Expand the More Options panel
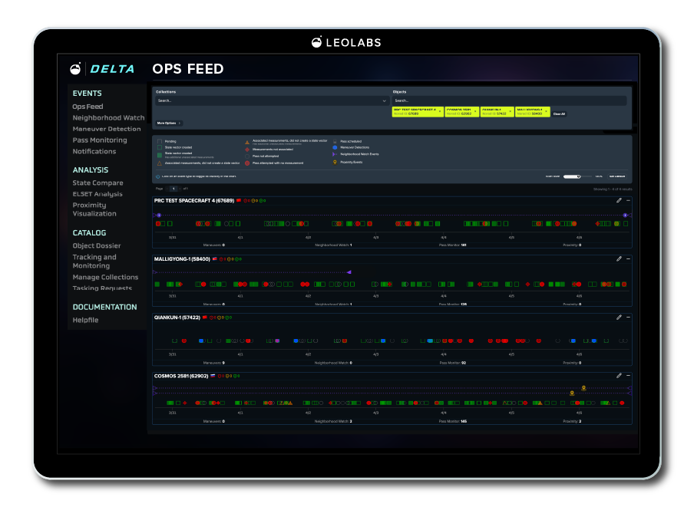The height and width of the screenshot is (520, 694). pyautogui.click(x=167, y=122)
